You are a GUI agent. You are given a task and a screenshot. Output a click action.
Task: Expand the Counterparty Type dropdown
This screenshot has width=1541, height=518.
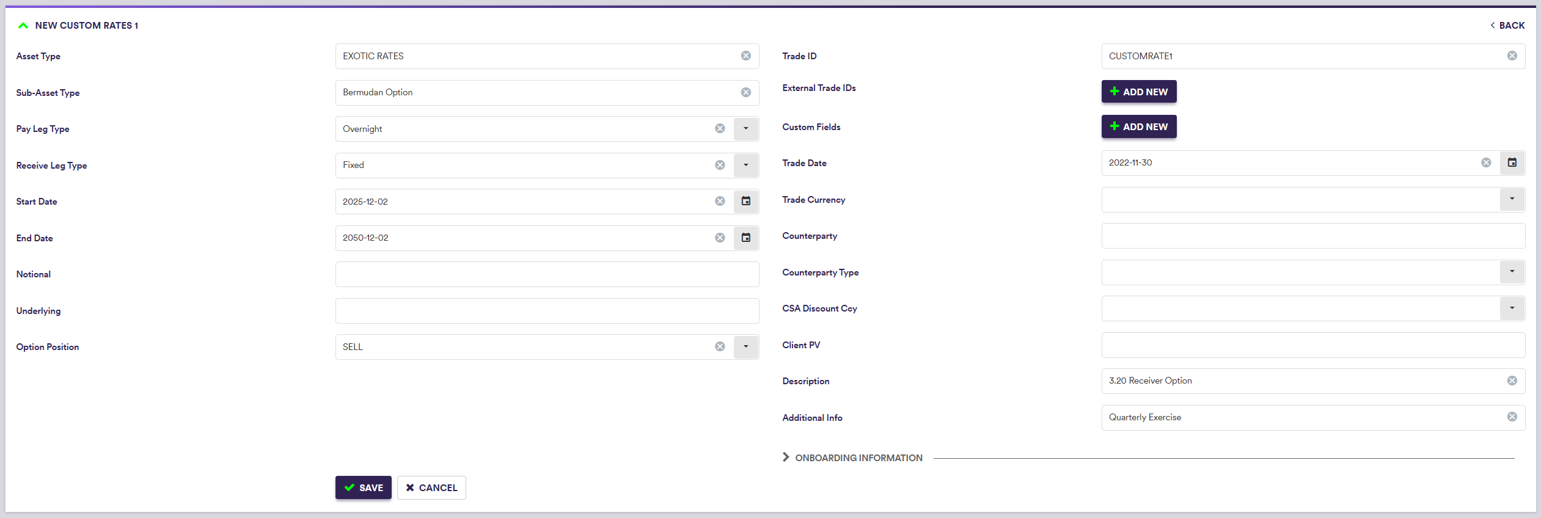(x=1512, y=272)
